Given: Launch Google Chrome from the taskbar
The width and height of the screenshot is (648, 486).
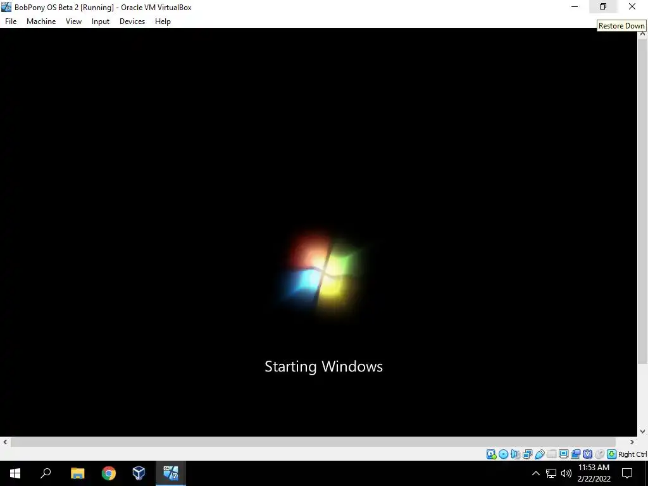Looking at the screenshot, I should pyautogui.click(x=109, y=473).
